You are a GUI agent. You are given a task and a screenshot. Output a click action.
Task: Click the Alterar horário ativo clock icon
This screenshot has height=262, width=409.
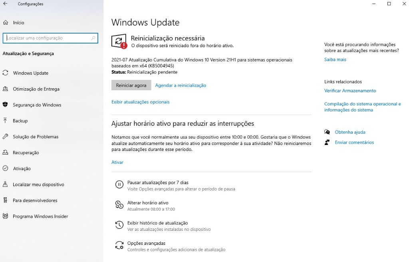119,205
